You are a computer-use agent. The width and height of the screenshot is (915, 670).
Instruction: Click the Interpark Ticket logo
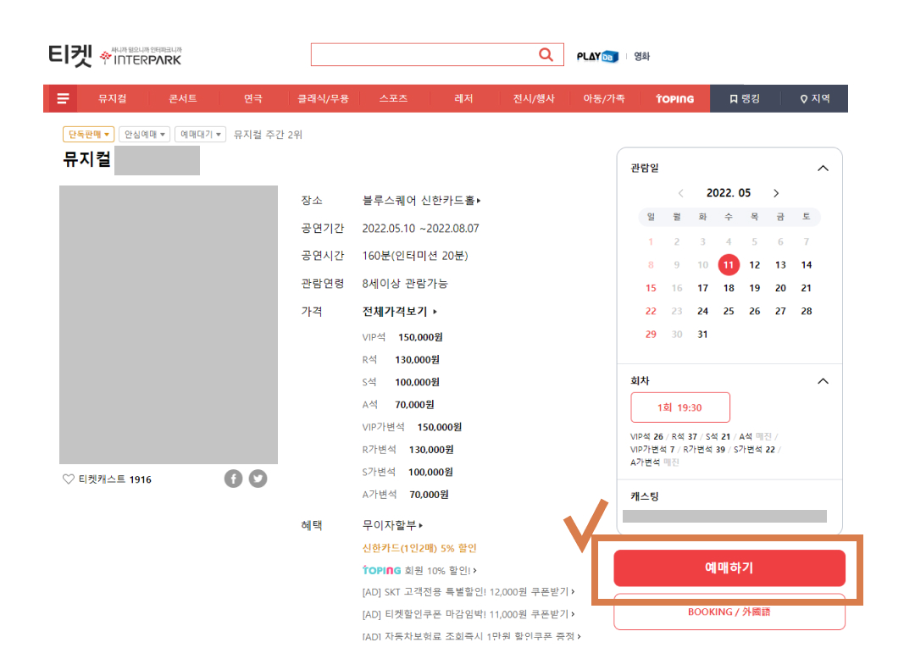(115, 54)
